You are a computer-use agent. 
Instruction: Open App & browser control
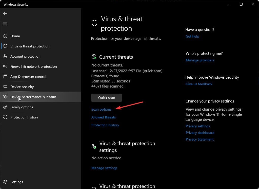(28, 76)
